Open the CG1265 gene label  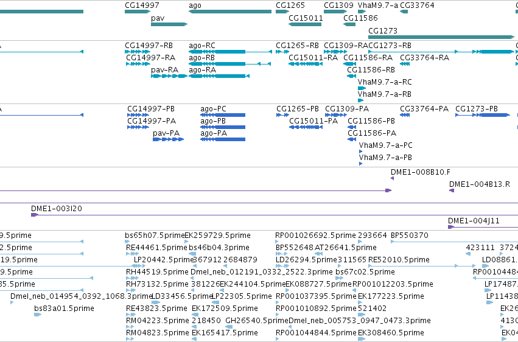pyautogui.click(x=290, y=5)
